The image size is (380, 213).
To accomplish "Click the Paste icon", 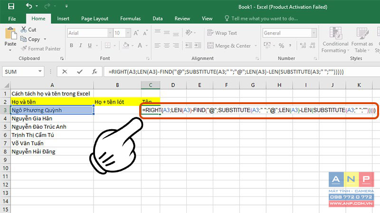I will (x=10, y=33).
